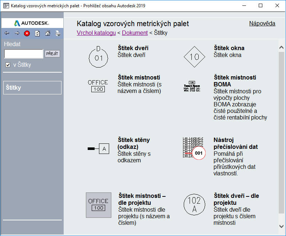Screen dimensions: 286x236
Task: Click the PŘEJÍT button
Action: click(x=52, y=54)
